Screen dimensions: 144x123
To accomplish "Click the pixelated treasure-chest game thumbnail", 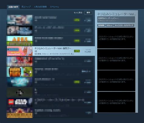I will click(x=20, y=72).
